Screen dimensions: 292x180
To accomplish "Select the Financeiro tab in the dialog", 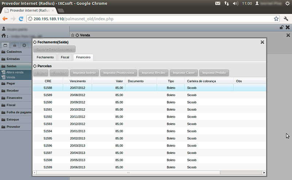I will click(x=83, y=57).
